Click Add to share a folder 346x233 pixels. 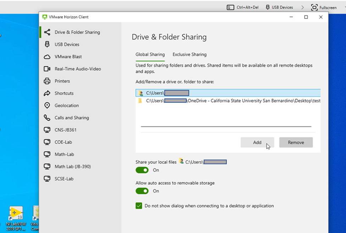tap(257, 142)
